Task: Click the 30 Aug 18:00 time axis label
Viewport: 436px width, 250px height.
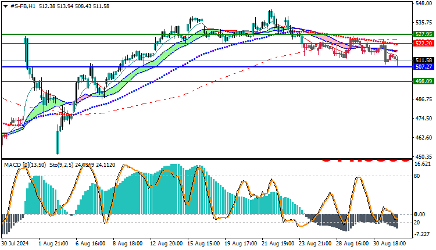Action: (389, 244)
